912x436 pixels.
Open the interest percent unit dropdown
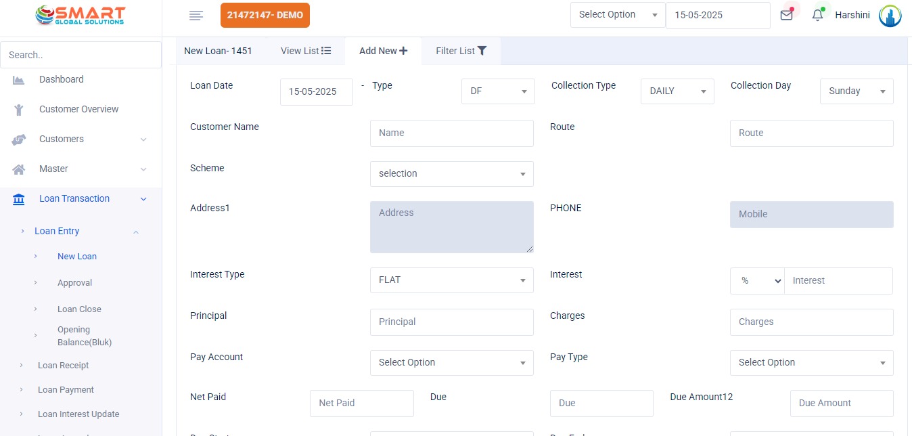(757, 281)
